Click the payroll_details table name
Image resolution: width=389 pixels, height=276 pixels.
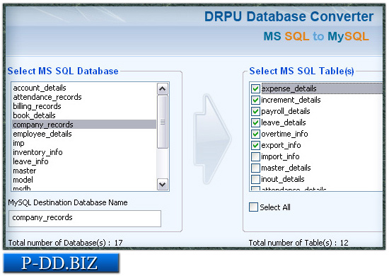point(286,111)
